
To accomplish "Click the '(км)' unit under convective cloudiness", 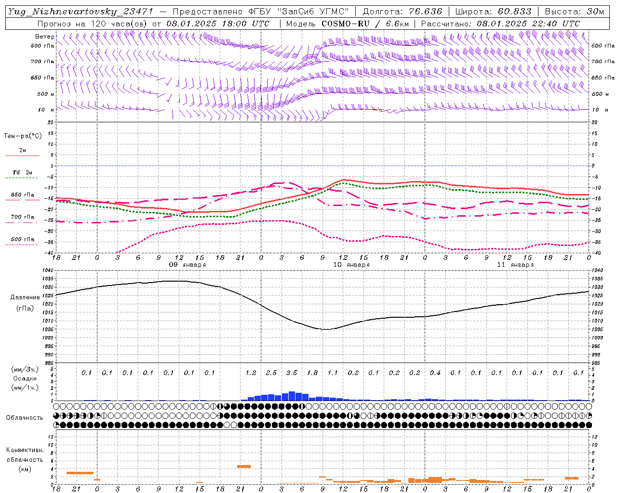I will point(25,469).
